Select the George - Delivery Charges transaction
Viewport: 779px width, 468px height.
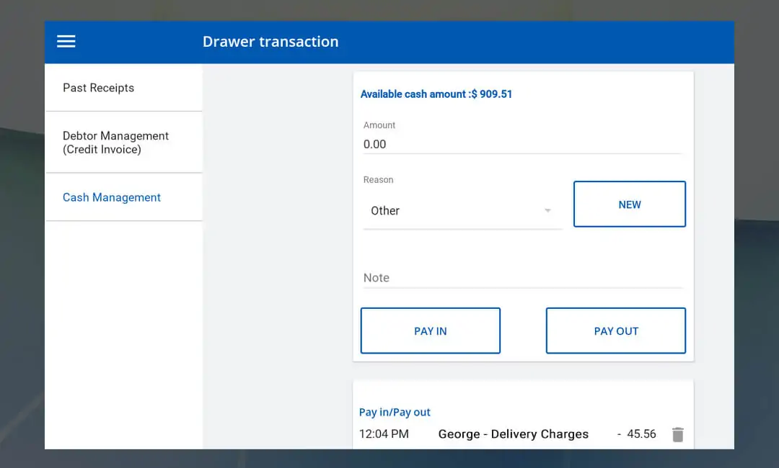pyautogui.click(x=513, y=434)
